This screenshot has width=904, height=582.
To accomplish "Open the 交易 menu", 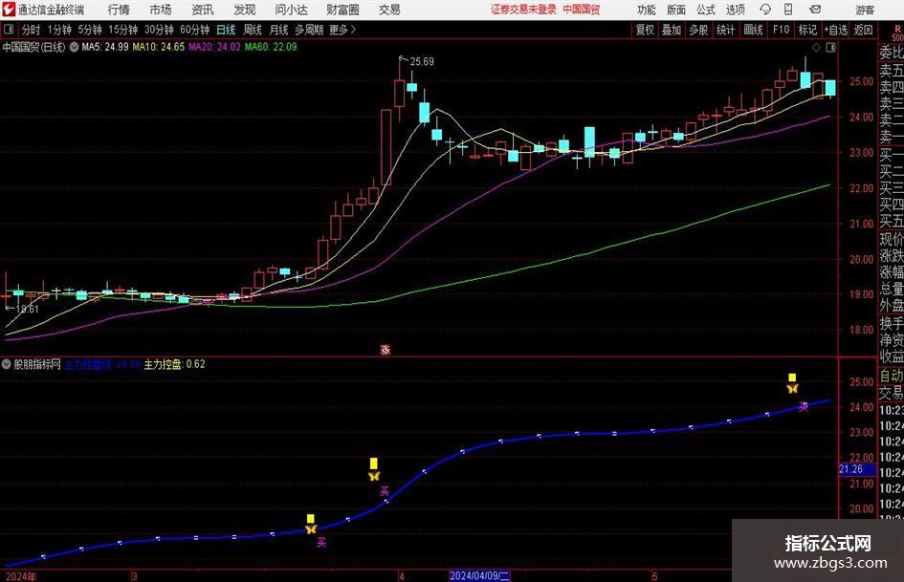I will (389, 10).
